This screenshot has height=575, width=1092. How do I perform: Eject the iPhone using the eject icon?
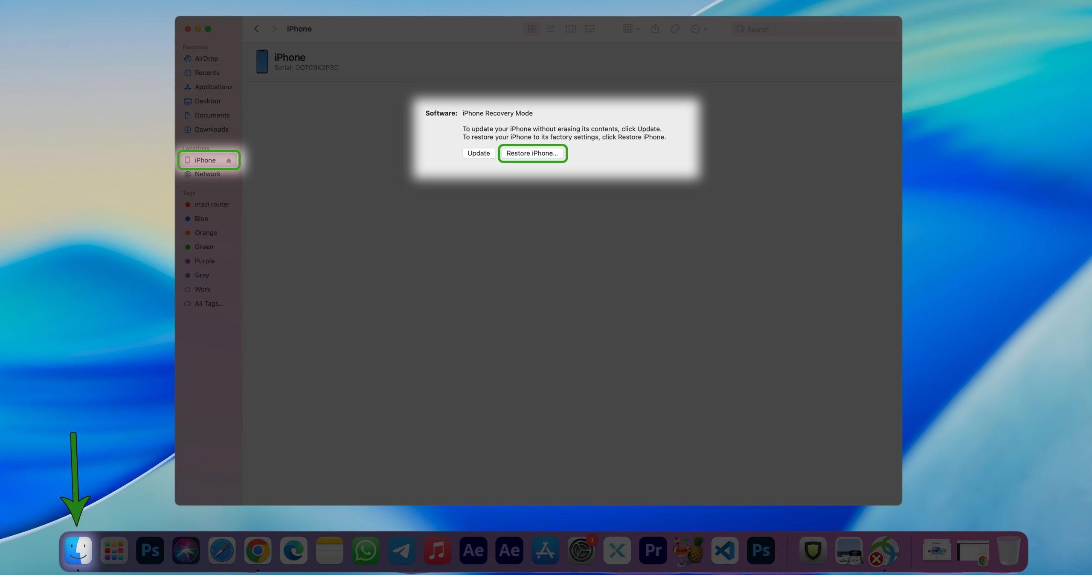click(229, 160)
